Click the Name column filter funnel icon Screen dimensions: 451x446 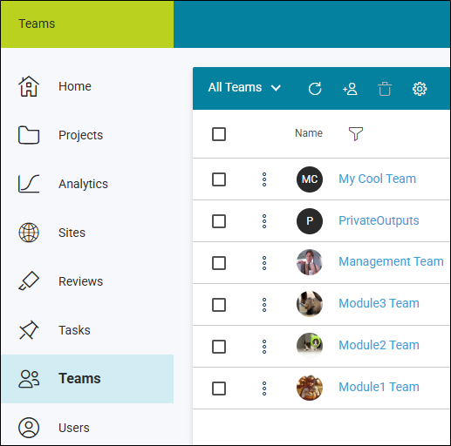pos(356,134)
